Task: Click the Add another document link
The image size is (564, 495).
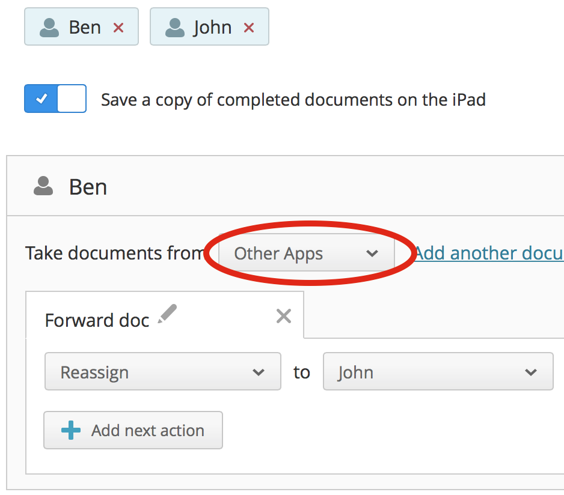Action: coord(488,253)
